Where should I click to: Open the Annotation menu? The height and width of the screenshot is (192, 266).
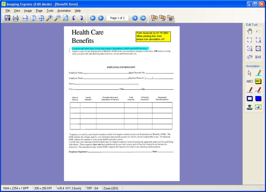click(x=64, y=10)
